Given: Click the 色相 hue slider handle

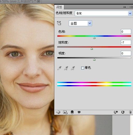Looking at the screenshot, I should point(94,38).
